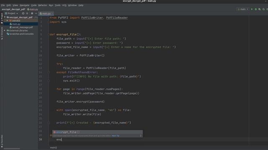Image resolution: width=268 pixels, height=150 pixels.
Task: Click the fold marker beside except FileNotFoundError line
Action: [49, 72]
